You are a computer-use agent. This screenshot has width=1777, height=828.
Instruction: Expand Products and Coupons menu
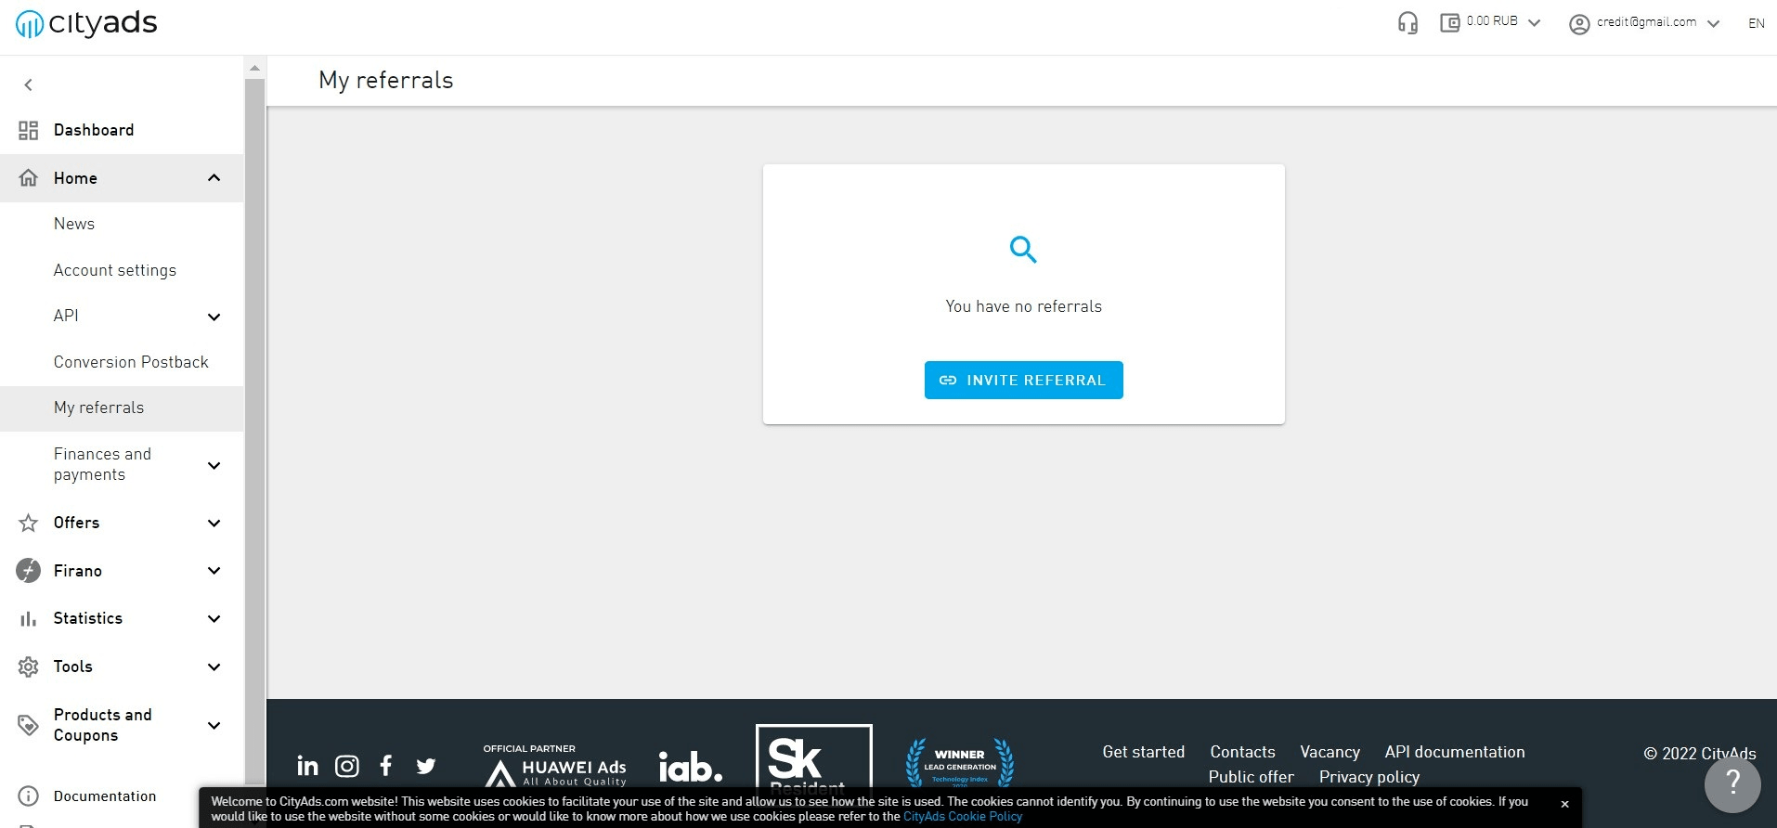(214, 725)
